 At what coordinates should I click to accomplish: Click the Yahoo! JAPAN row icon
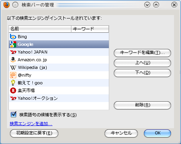pyautogui.click(x=13, y=52)
